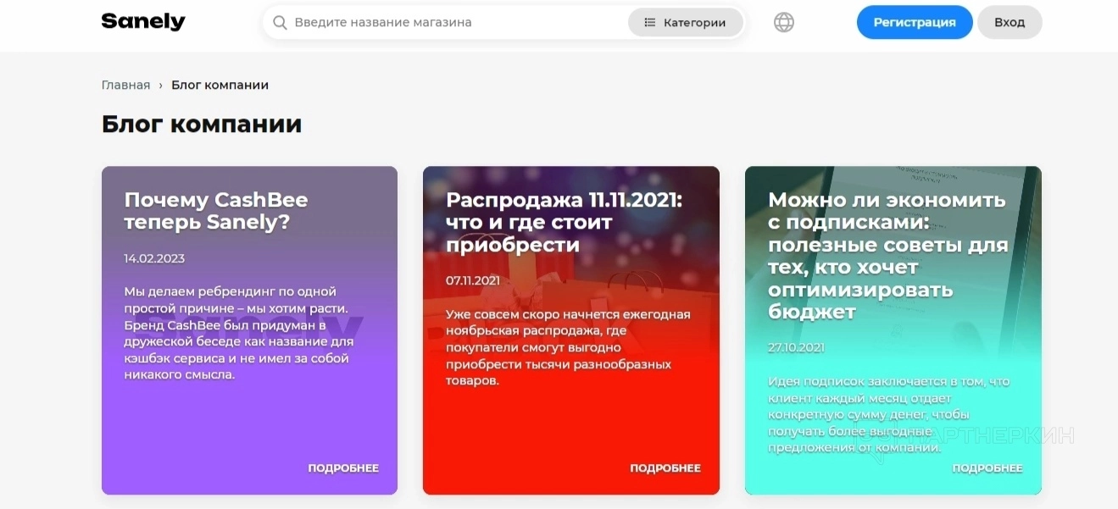
Task: Open the article "Почему CashBee теперь Sanely?"
Action: (x=216, y=211)
